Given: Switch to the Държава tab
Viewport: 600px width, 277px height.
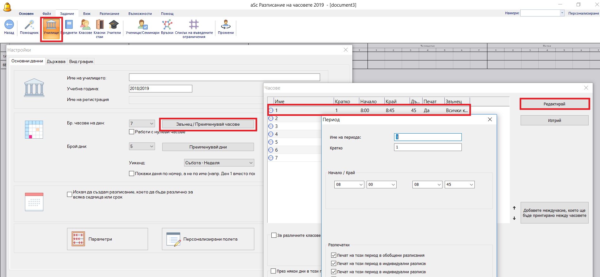Looking at the screenshot, I should click(x=56, y=61).
